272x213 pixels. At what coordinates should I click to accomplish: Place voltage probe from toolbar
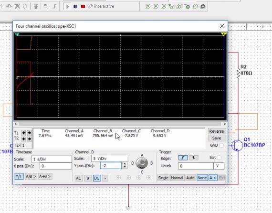point(148,7)
